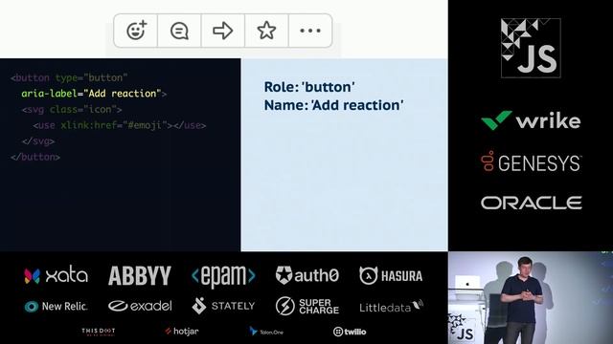This screenshot has width=613, height=344.
Task: Click the xlink:href="#emoji" code line
Action: [x=119, y=125]
